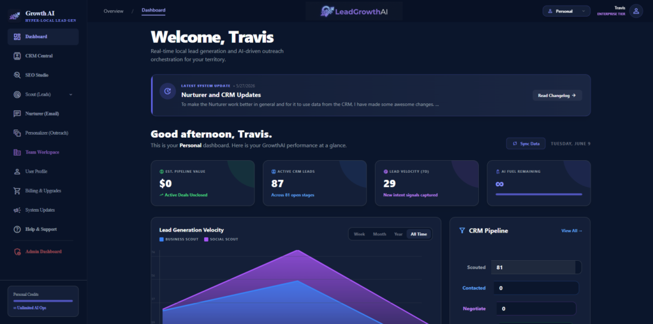Click the Est. Pipeline Value $0 card
Screen dimensions: 653x324
point(202,183)
